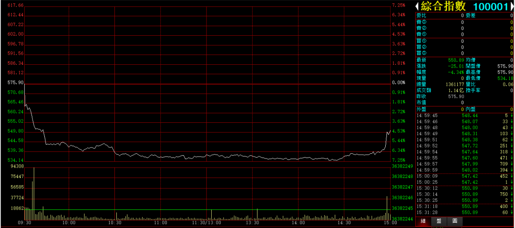This screenshot has width=515, height=228.
Task: Click the 最新 value 550.89
Action: (x=456, y=60)
